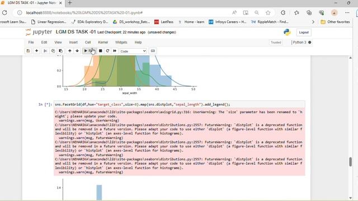Select the LGM DS TASK -01 browser tab
The height and width of the screenshot is (201, 358).
pyautogui.click(x=32, y=3)
